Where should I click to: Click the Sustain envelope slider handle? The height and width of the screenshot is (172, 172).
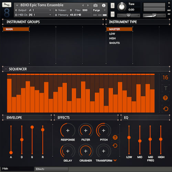32,127
